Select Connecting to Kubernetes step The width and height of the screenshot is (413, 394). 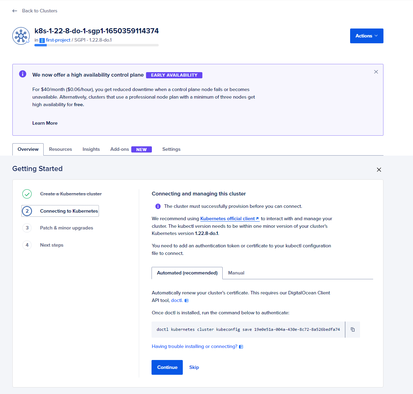69,211
